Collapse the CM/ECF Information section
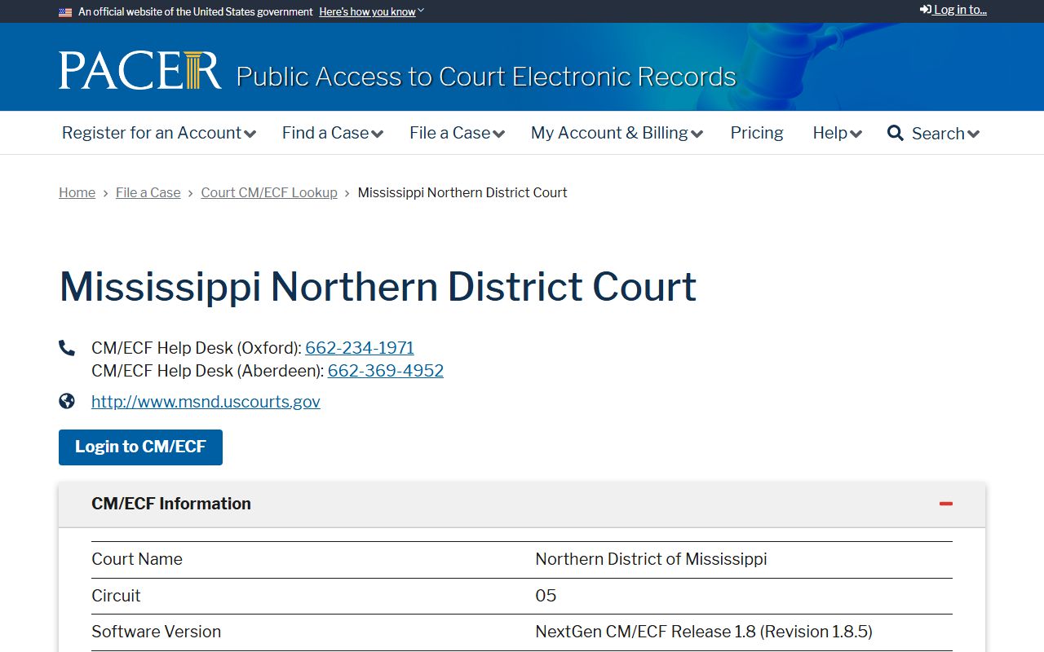The image size is (1044, 652). (x=522, y=504)
